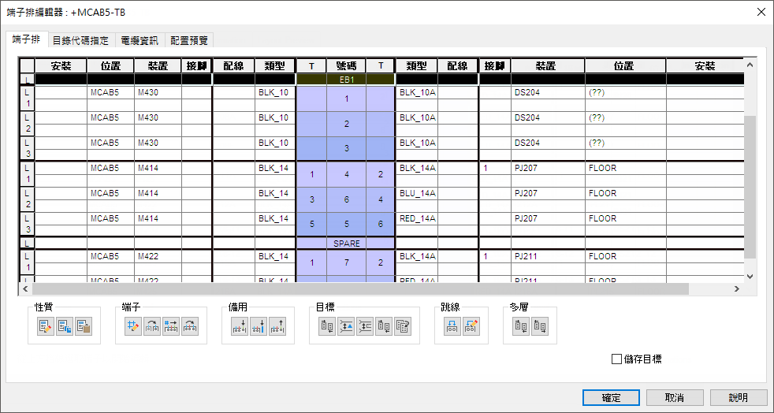Select terminal number 1 in 號碼 column
Viewport: 774px width, 413px height.
[x=346, y=99]
